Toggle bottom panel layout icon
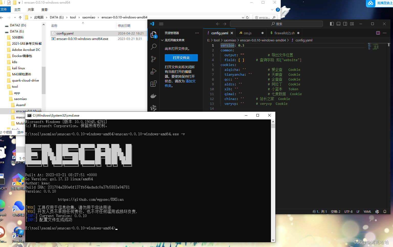This screenshot has width=393, height=247. tap(339, 24)
